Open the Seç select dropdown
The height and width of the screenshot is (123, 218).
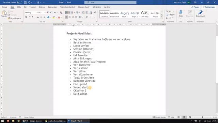coord(169,18)
